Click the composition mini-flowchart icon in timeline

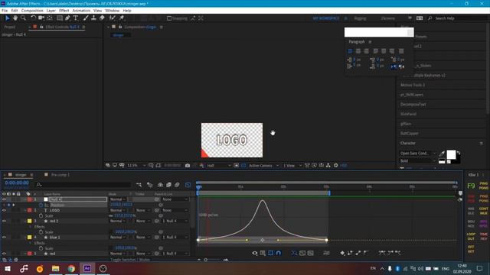click(139, 185)
